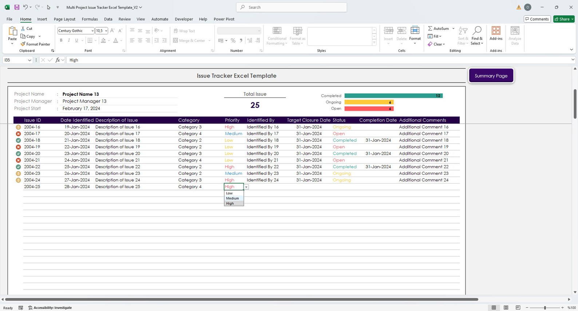Screen dimensions: 578x311
Task: Toggle Wrap Text
Action: 184,31
